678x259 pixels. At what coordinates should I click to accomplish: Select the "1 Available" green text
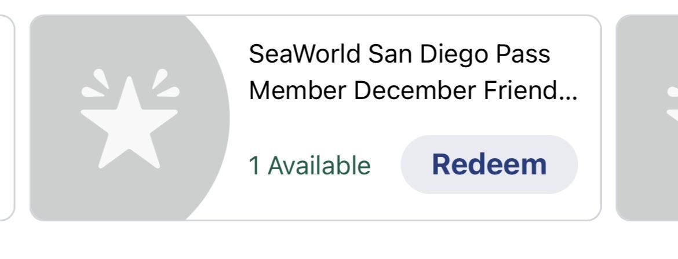[x=309, y=166]
